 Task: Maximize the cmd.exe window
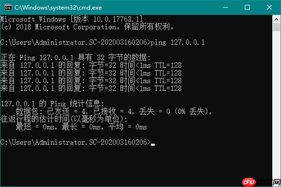coord(247,7)
